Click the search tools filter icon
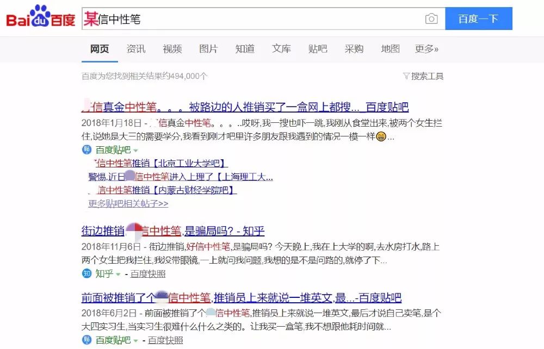 [x=406, y=76]
